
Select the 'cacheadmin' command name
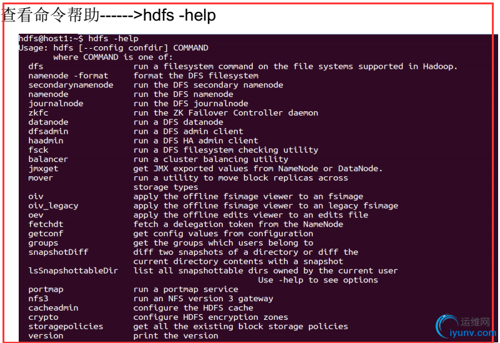53,308
